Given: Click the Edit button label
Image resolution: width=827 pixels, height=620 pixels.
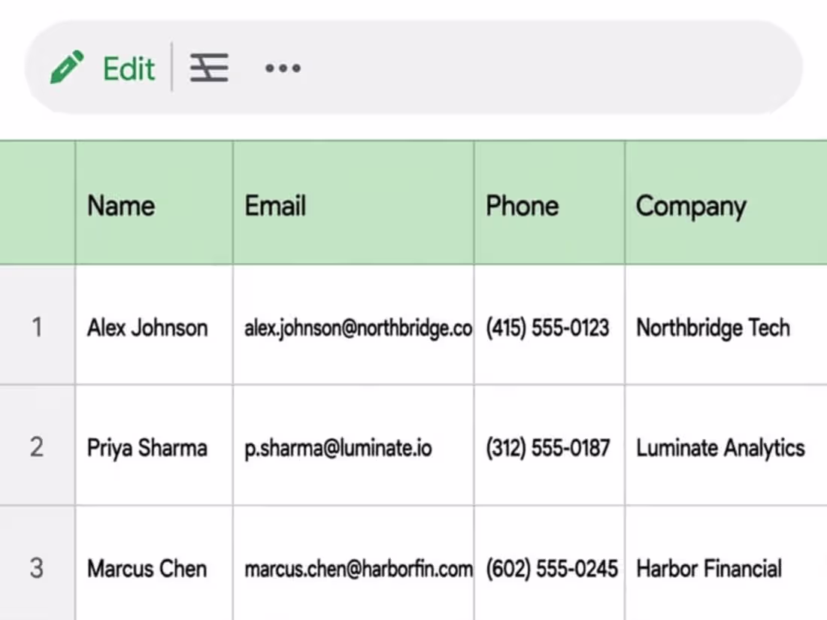Looking at the screenshot, I should click(x=129, y=68).
